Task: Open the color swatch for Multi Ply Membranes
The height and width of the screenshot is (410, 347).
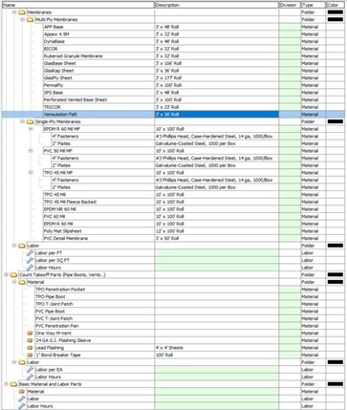Action: point(336,19)
